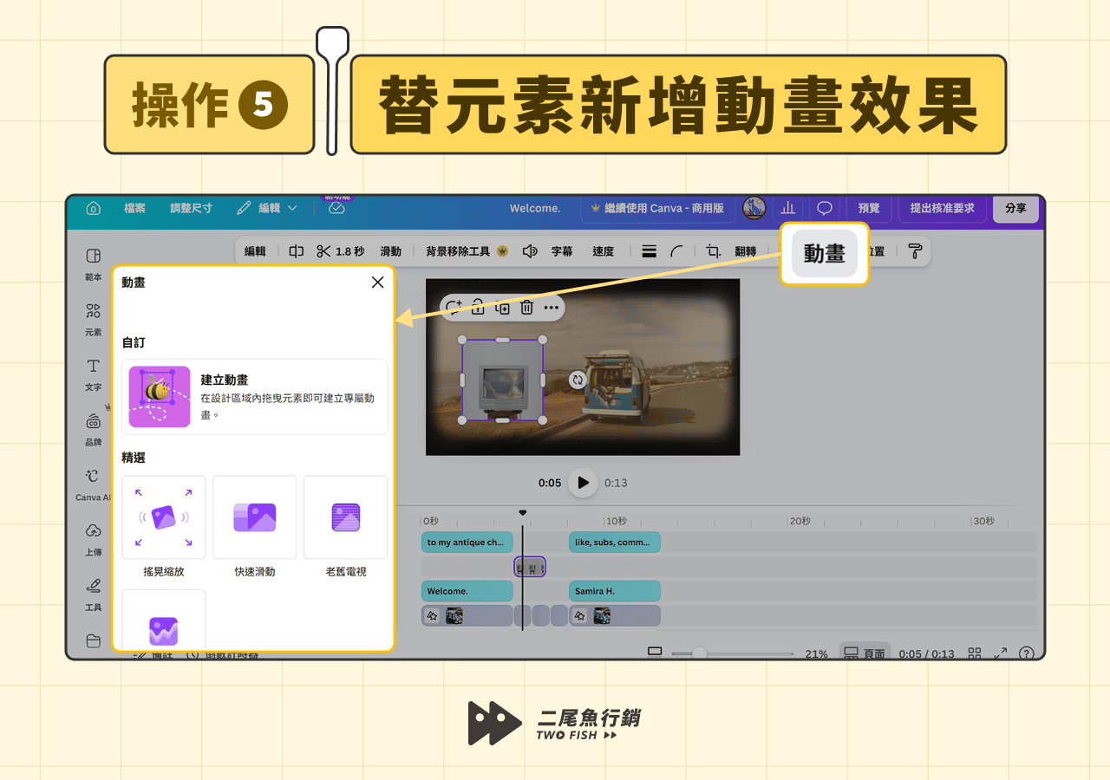Open the comments speech bubble icon
Image resolution: width=1110 pixels, height=780 pixels.
pyautogui.click(x=825, y=208)
